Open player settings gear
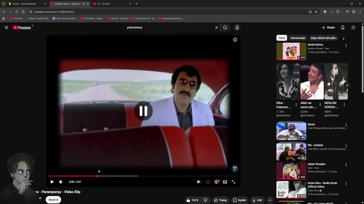The height and width of the screenshot is (204, 364). 216,182
